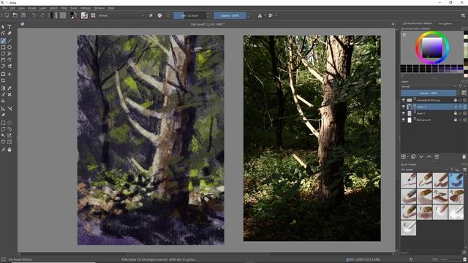Delete layer using the trash icon

(x=464, y=157)
